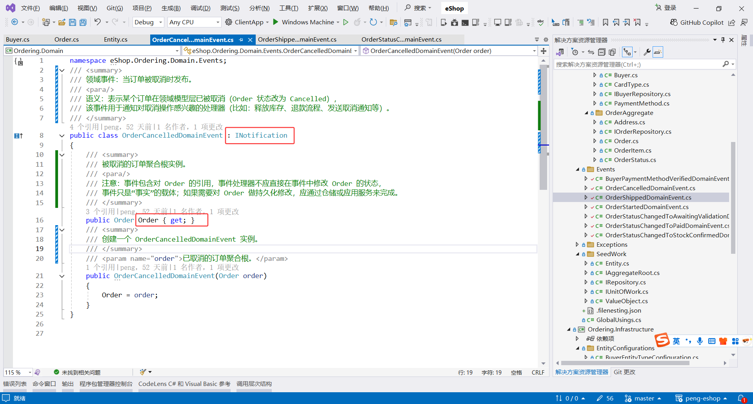Open the 调试(D) menu
The height and width of the screenshot is (404, 753).
[x=200, y=8]
